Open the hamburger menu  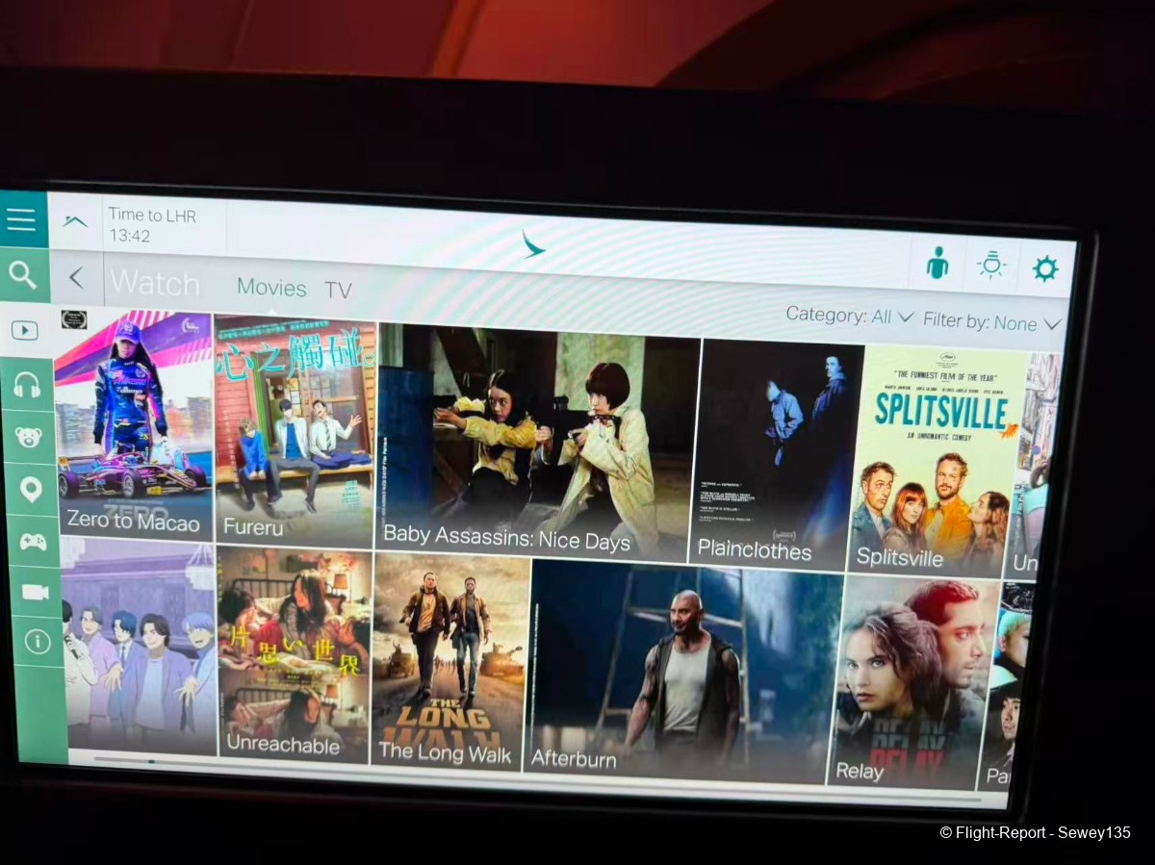(21, 219)
